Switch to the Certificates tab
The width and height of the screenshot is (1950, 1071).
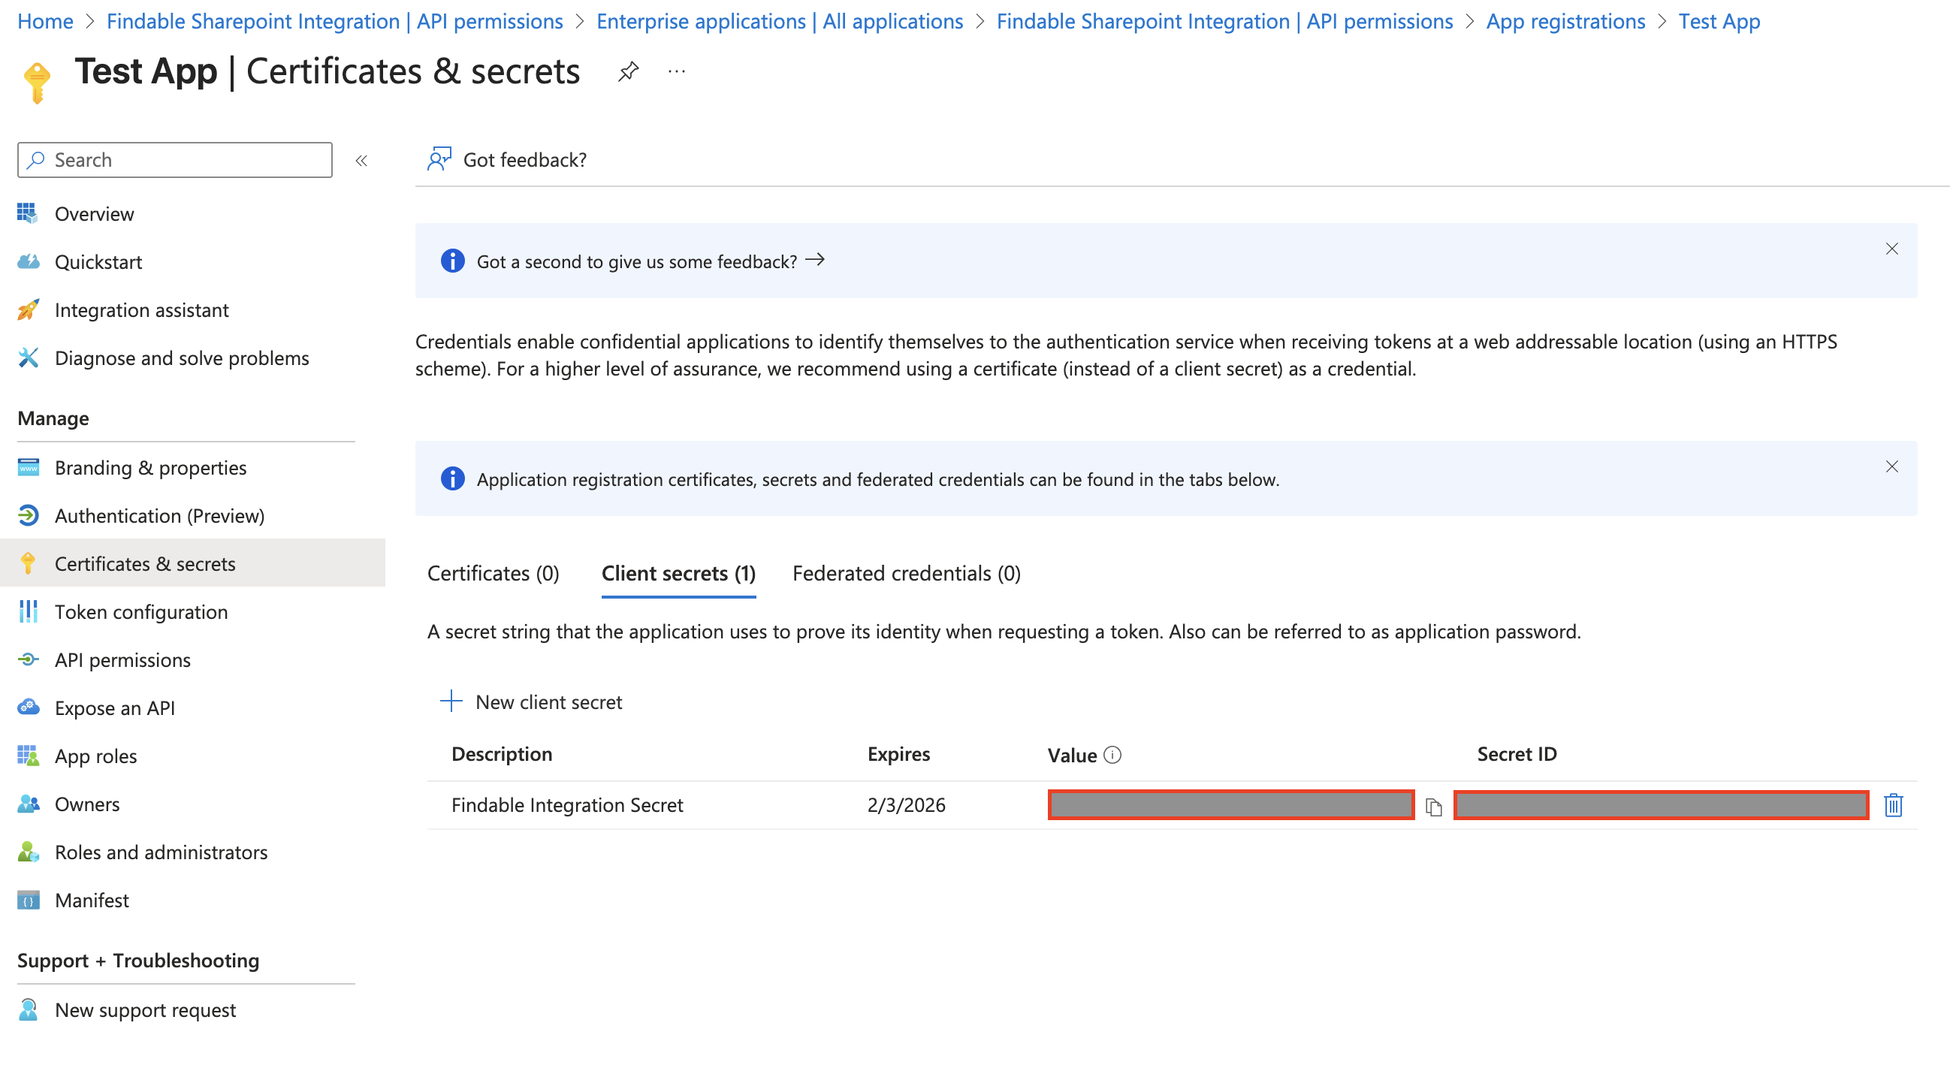493,573
